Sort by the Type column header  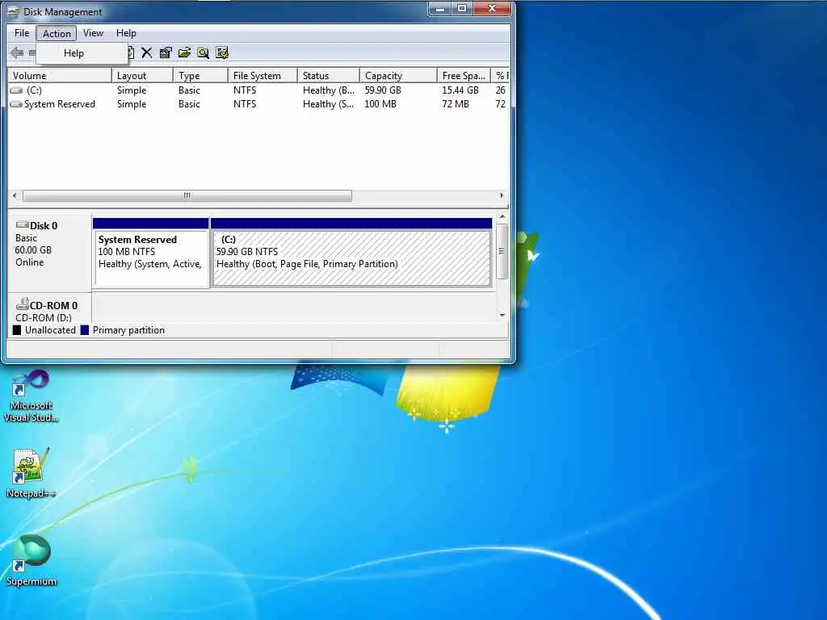[200, 76]
